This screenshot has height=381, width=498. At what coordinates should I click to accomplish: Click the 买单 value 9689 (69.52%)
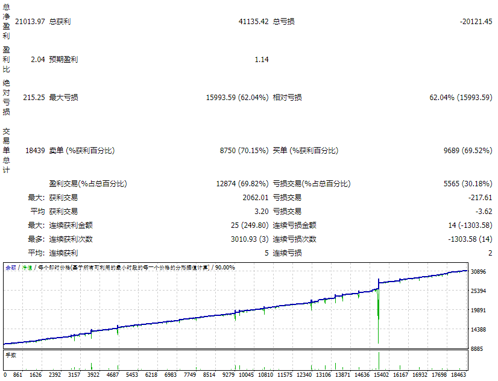pyautogui.click(x=467, y=150)
